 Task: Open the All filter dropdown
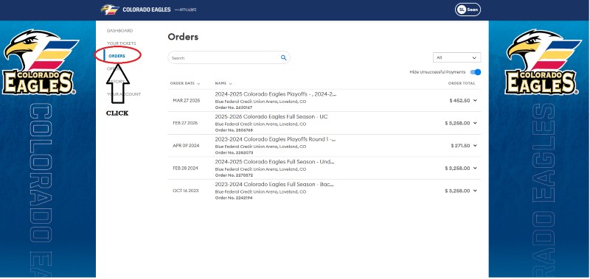pos(457,58)
